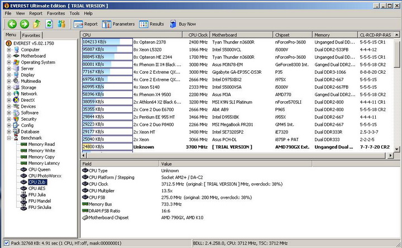Image resolution: width=402 pixels, height=248 pixels.
Task: Open the Tools menu
Action: (74, 13)
